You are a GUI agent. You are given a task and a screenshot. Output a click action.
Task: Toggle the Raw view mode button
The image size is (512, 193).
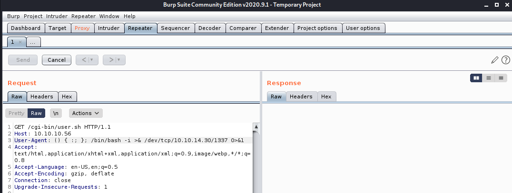click(x=36, y=113)
